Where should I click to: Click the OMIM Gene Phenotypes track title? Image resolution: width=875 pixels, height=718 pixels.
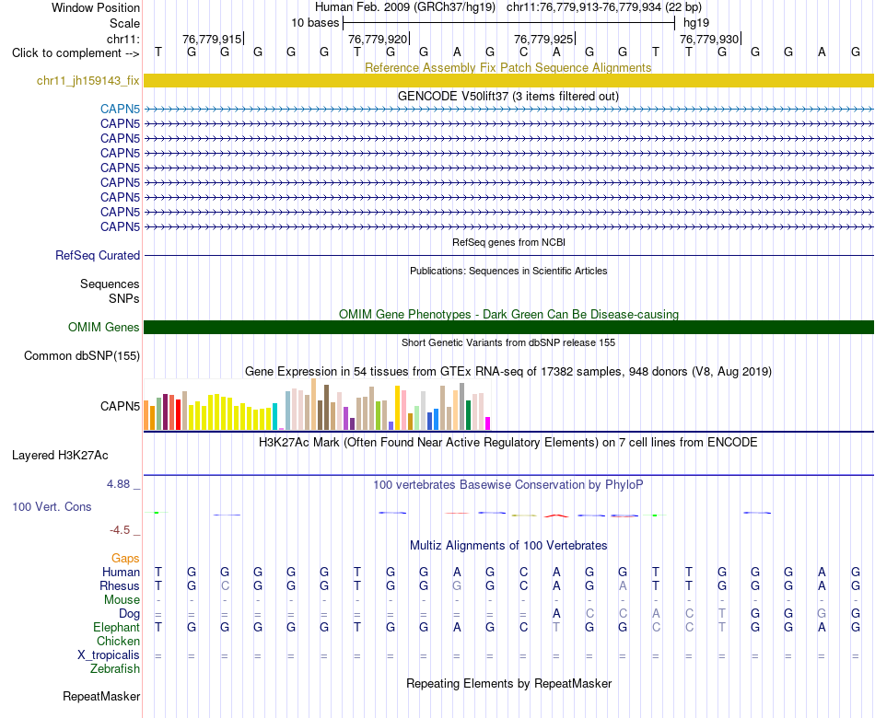pos(508,314)
